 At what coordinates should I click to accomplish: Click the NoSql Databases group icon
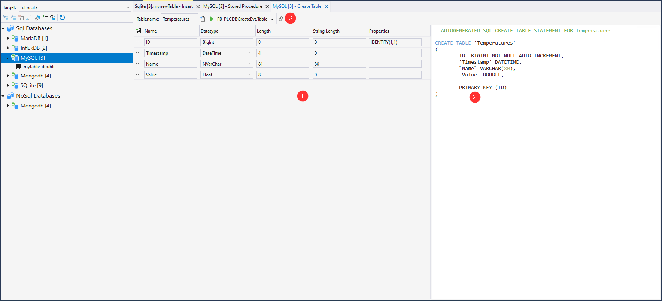click(x=10, y=96)
